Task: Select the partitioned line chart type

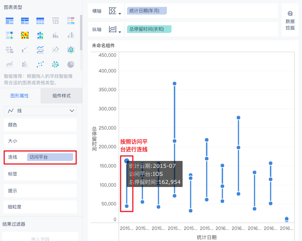Action: tap(40, 50)
